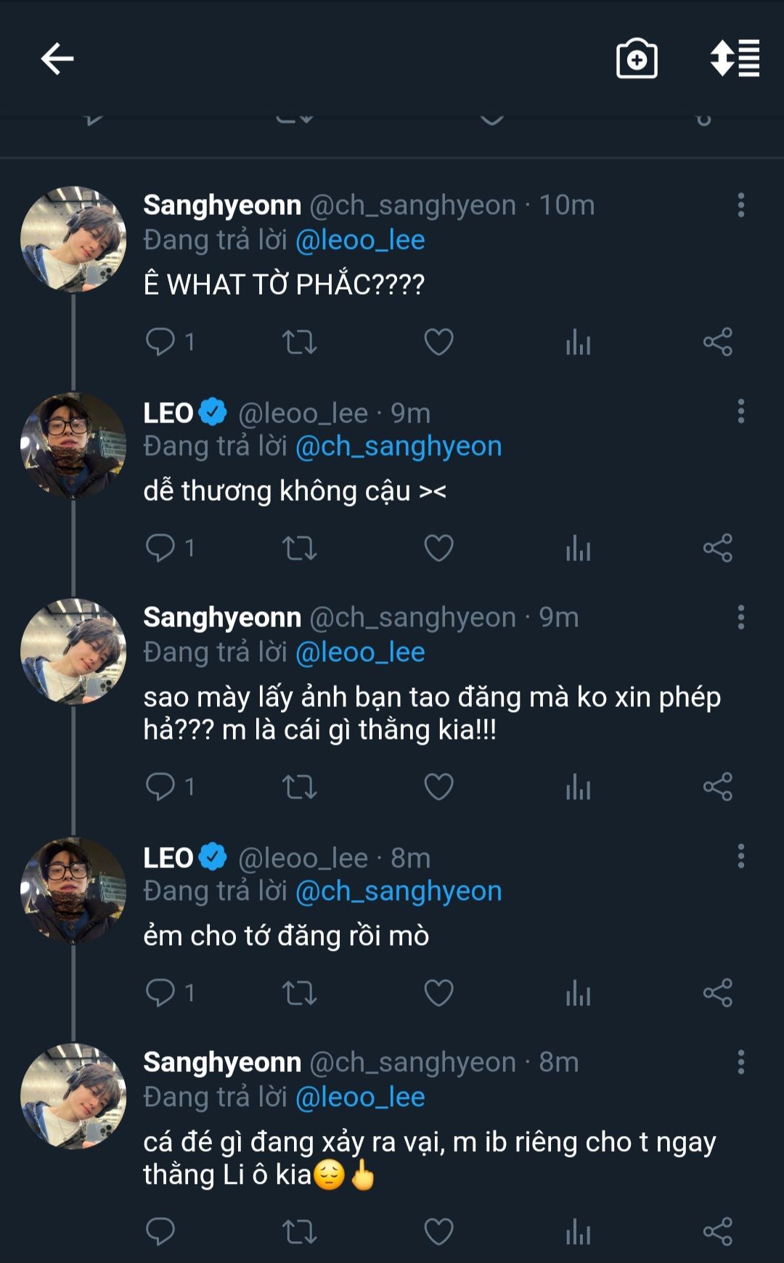View analytics for 'ẻm cho tớ đăng rồi mò' tweet
This screenshot has width=784, height=1263.
pyautogui.click(x=578, y=993)
